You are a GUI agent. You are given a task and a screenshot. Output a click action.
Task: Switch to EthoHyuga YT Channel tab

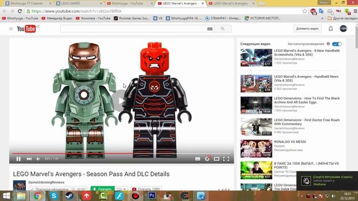(x=28, y=3)
